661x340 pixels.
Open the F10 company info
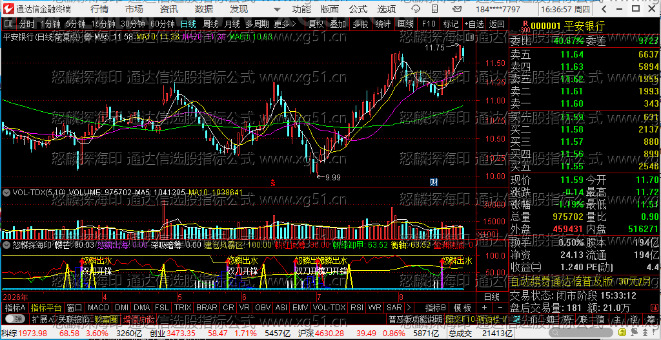[x=429, y=24]
